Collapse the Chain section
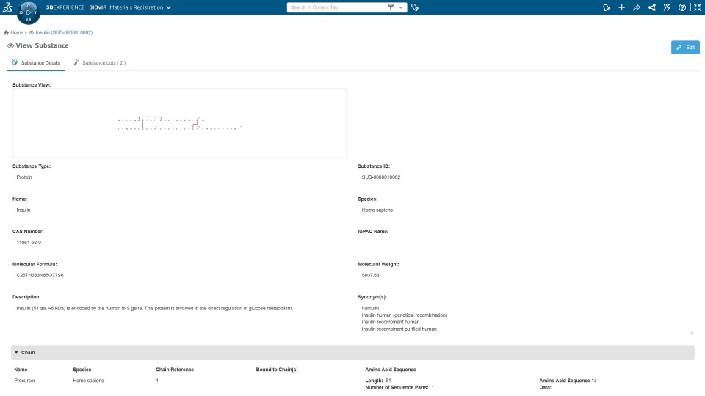Image resolution: width=705 pixels, height=396 pixels. pyautogui.click(x=16, y=353)
